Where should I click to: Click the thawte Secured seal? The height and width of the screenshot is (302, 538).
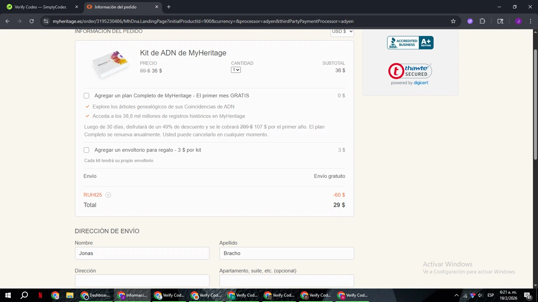[x=410, y=74]
